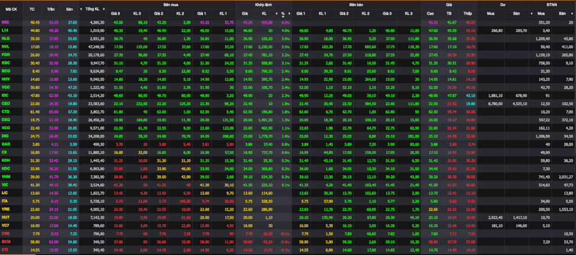
Task: Open stock symbol CTD
Action: click(x=5, y=111)
